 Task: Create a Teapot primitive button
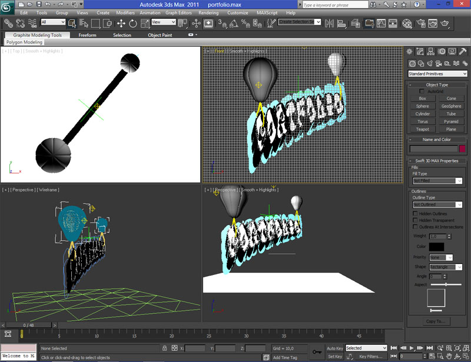(423, 129)
